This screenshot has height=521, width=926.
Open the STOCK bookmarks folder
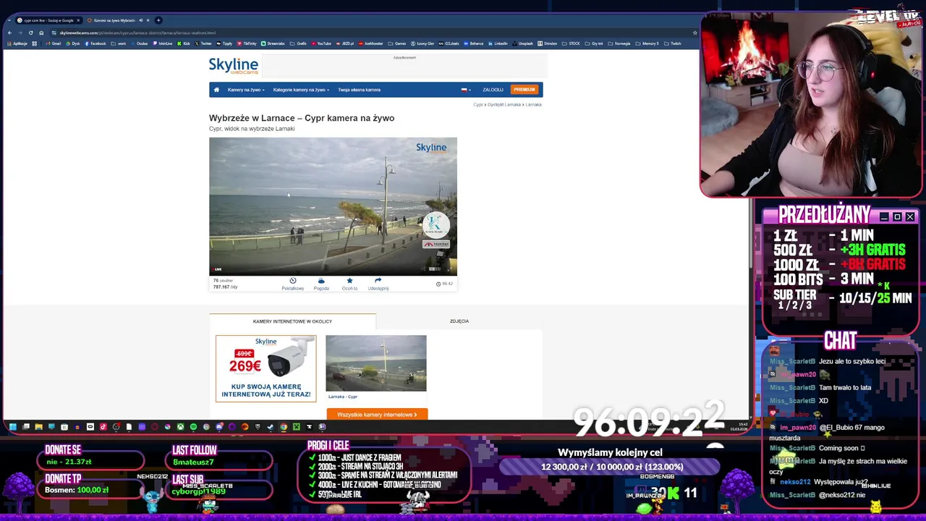pos(572,43)
